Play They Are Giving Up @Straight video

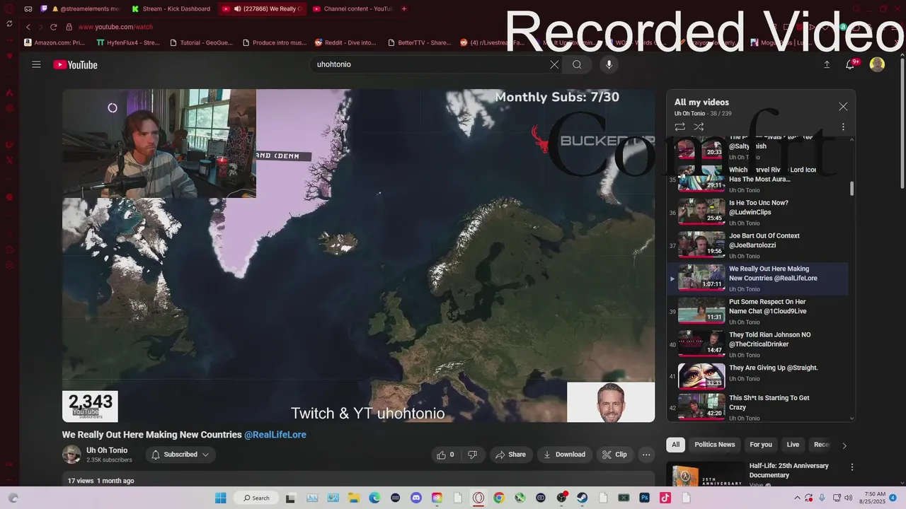point(757,378)
